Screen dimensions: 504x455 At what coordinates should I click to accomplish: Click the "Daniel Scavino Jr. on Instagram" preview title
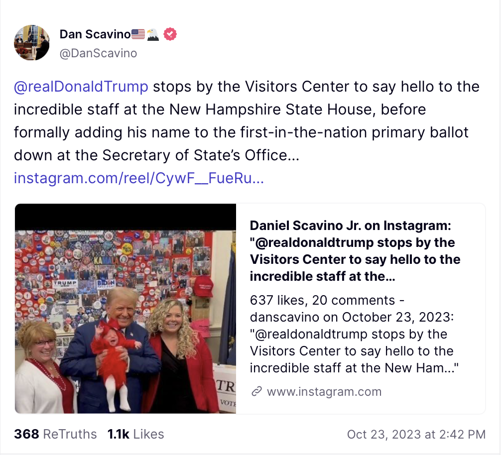click(x=355, y=251)
